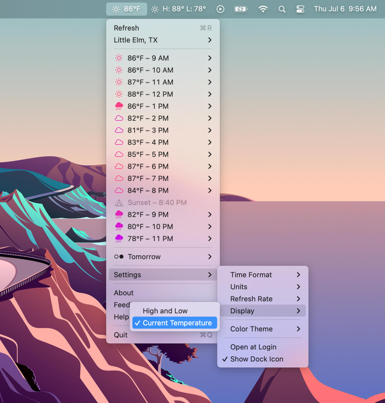Click the High/Low temperature menu bar item
This screenshot has height=403, width=385.
[x=179, y=9]
